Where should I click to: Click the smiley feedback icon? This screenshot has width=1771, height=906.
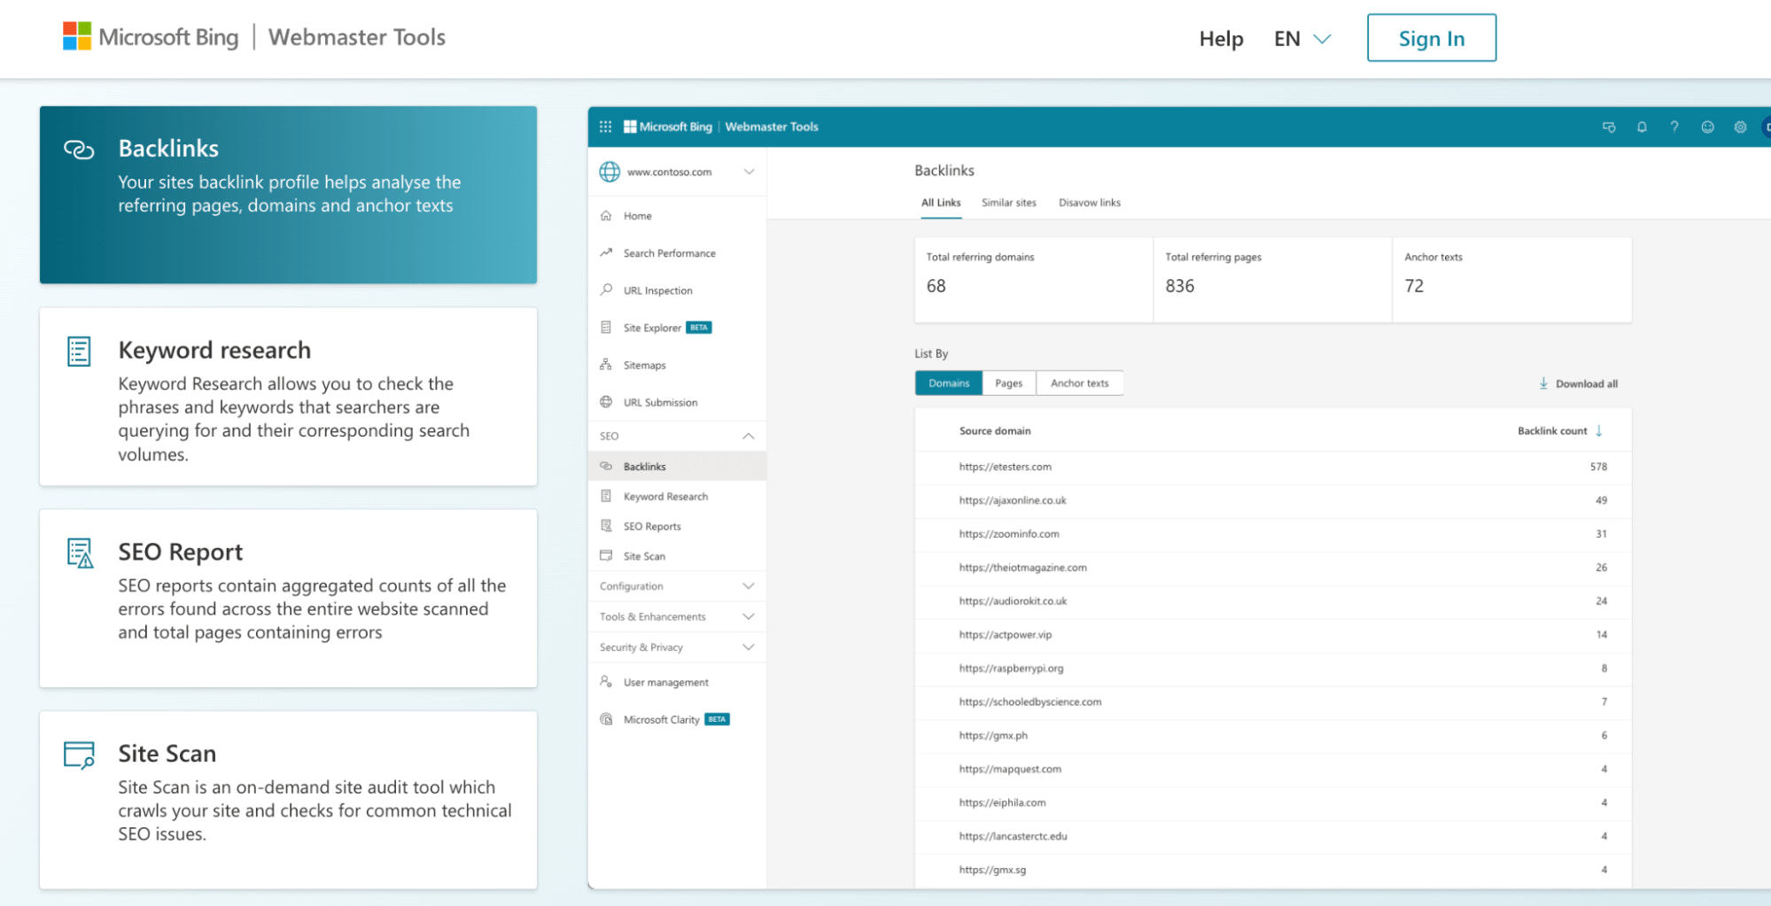[x=1707, y=127]
